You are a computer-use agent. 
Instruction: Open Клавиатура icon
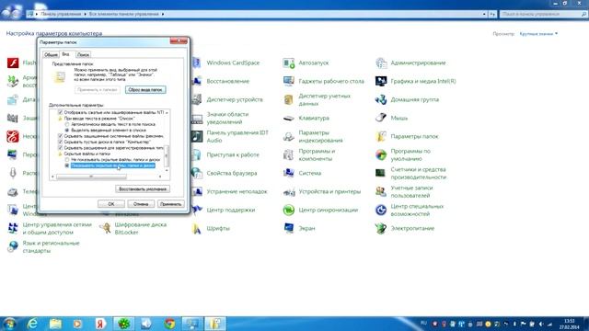(288, 118)
